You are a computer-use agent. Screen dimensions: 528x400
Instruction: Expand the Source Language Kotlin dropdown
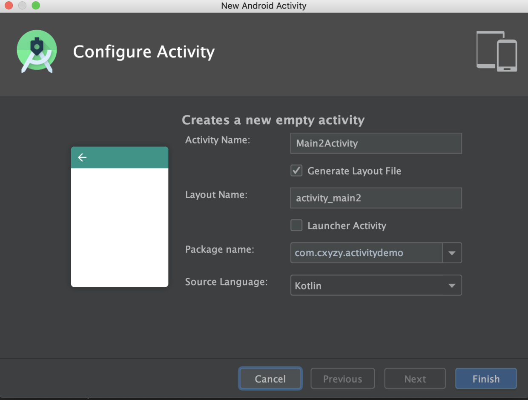tap(452, 286)
